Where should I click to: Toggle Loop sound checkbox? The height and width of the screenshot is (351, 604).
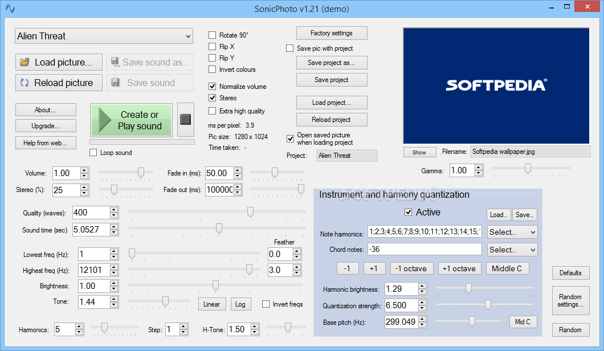93,153
